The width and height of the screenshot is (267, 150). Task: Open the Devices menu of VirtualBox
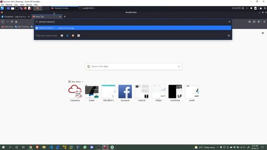coord(29,5)
